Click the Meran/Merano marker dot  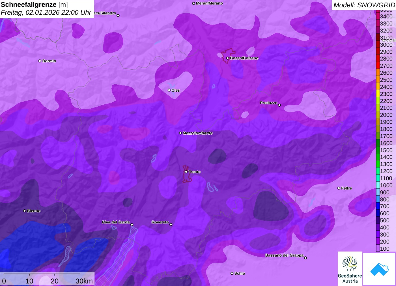point(193,3)
